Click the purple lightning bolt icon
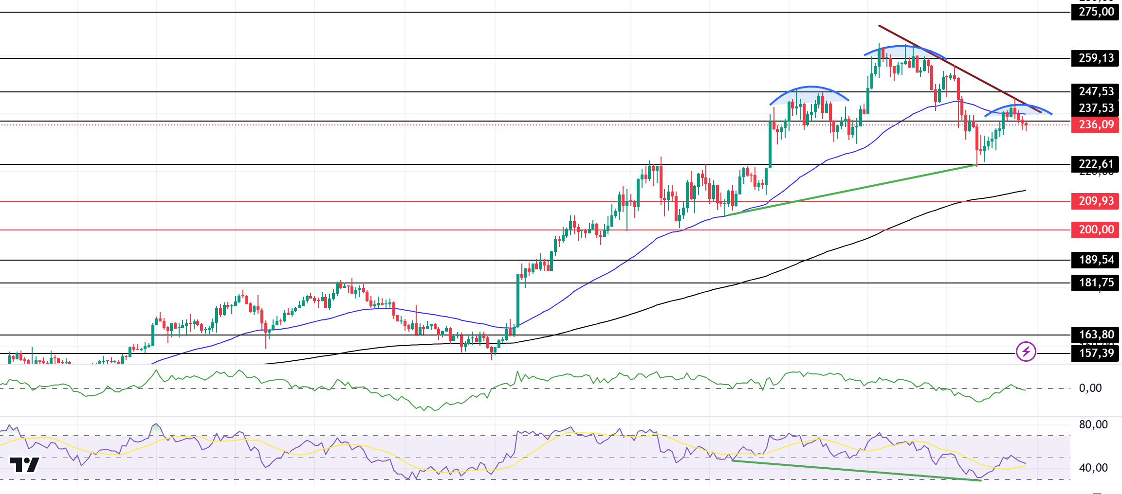This screenshot has width=1122, height=494. 1026,352
